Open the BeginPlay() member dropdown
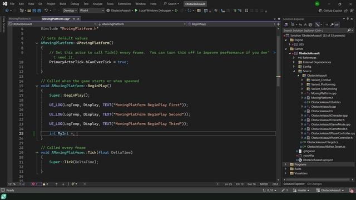The image size is (356, 200). pos(231,24)
